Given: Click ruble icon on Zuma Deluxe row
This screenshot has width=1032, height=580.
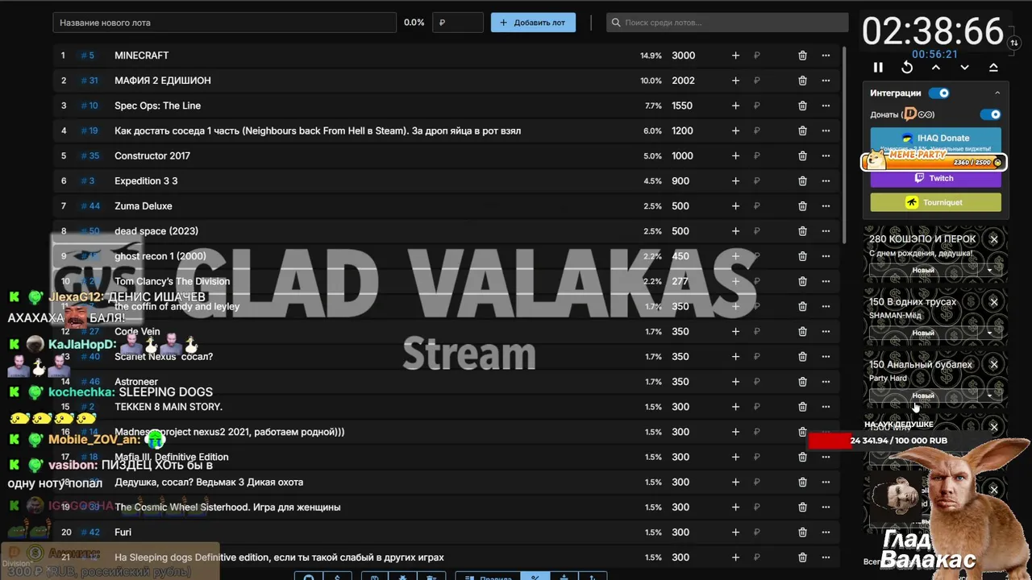Looking at the screenshot, I should [x=757, y=206].
